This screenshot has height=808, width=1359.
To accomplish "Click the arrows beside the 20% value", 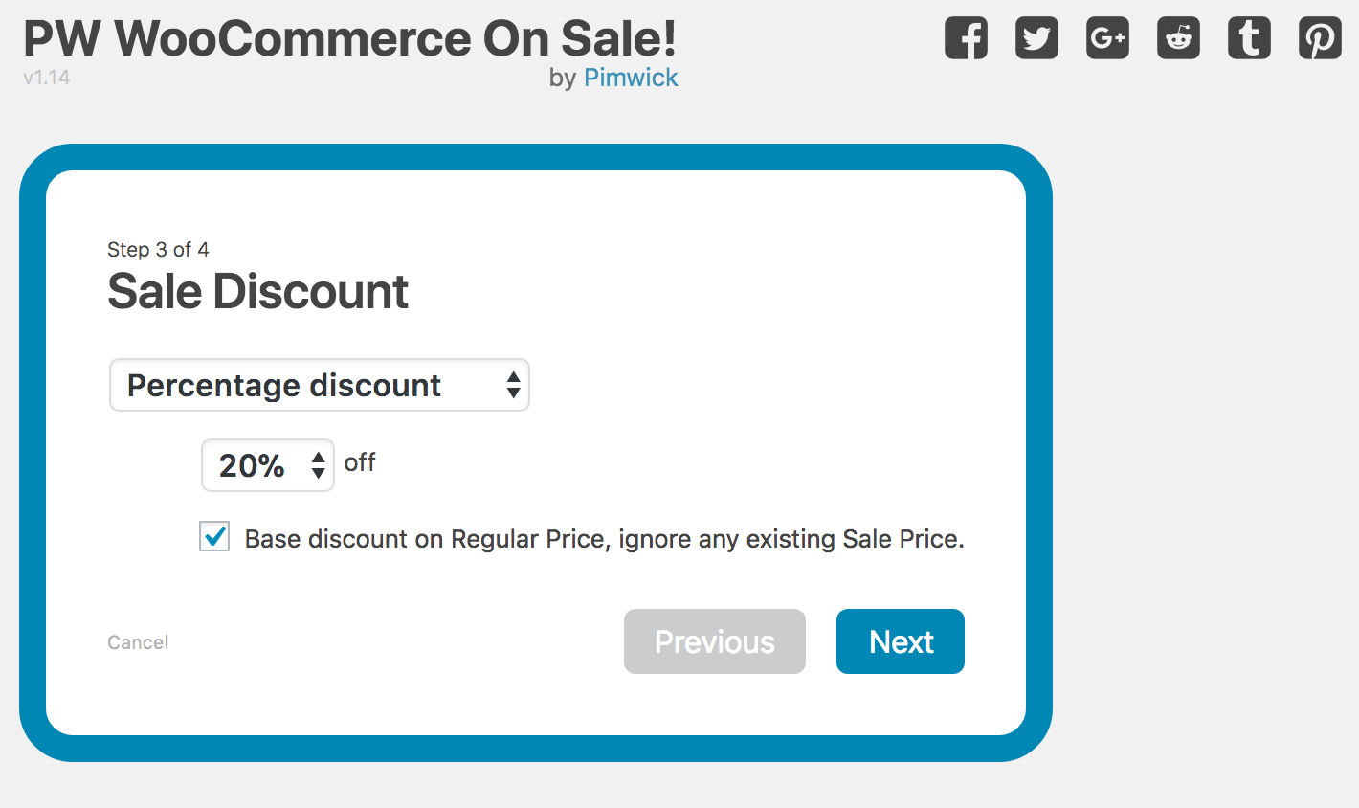I will tap(319, 465).
